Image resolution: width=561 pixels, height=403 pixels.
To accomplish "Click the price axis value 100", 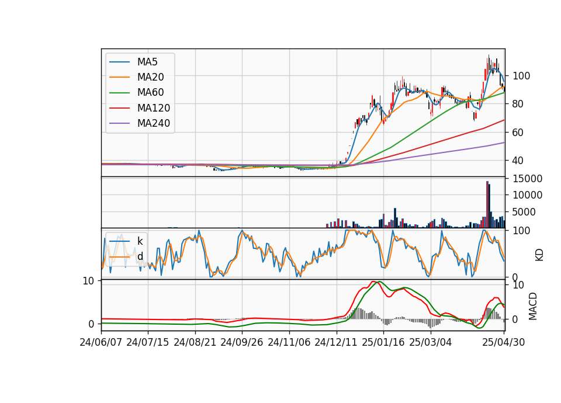I will pos(522,76).
